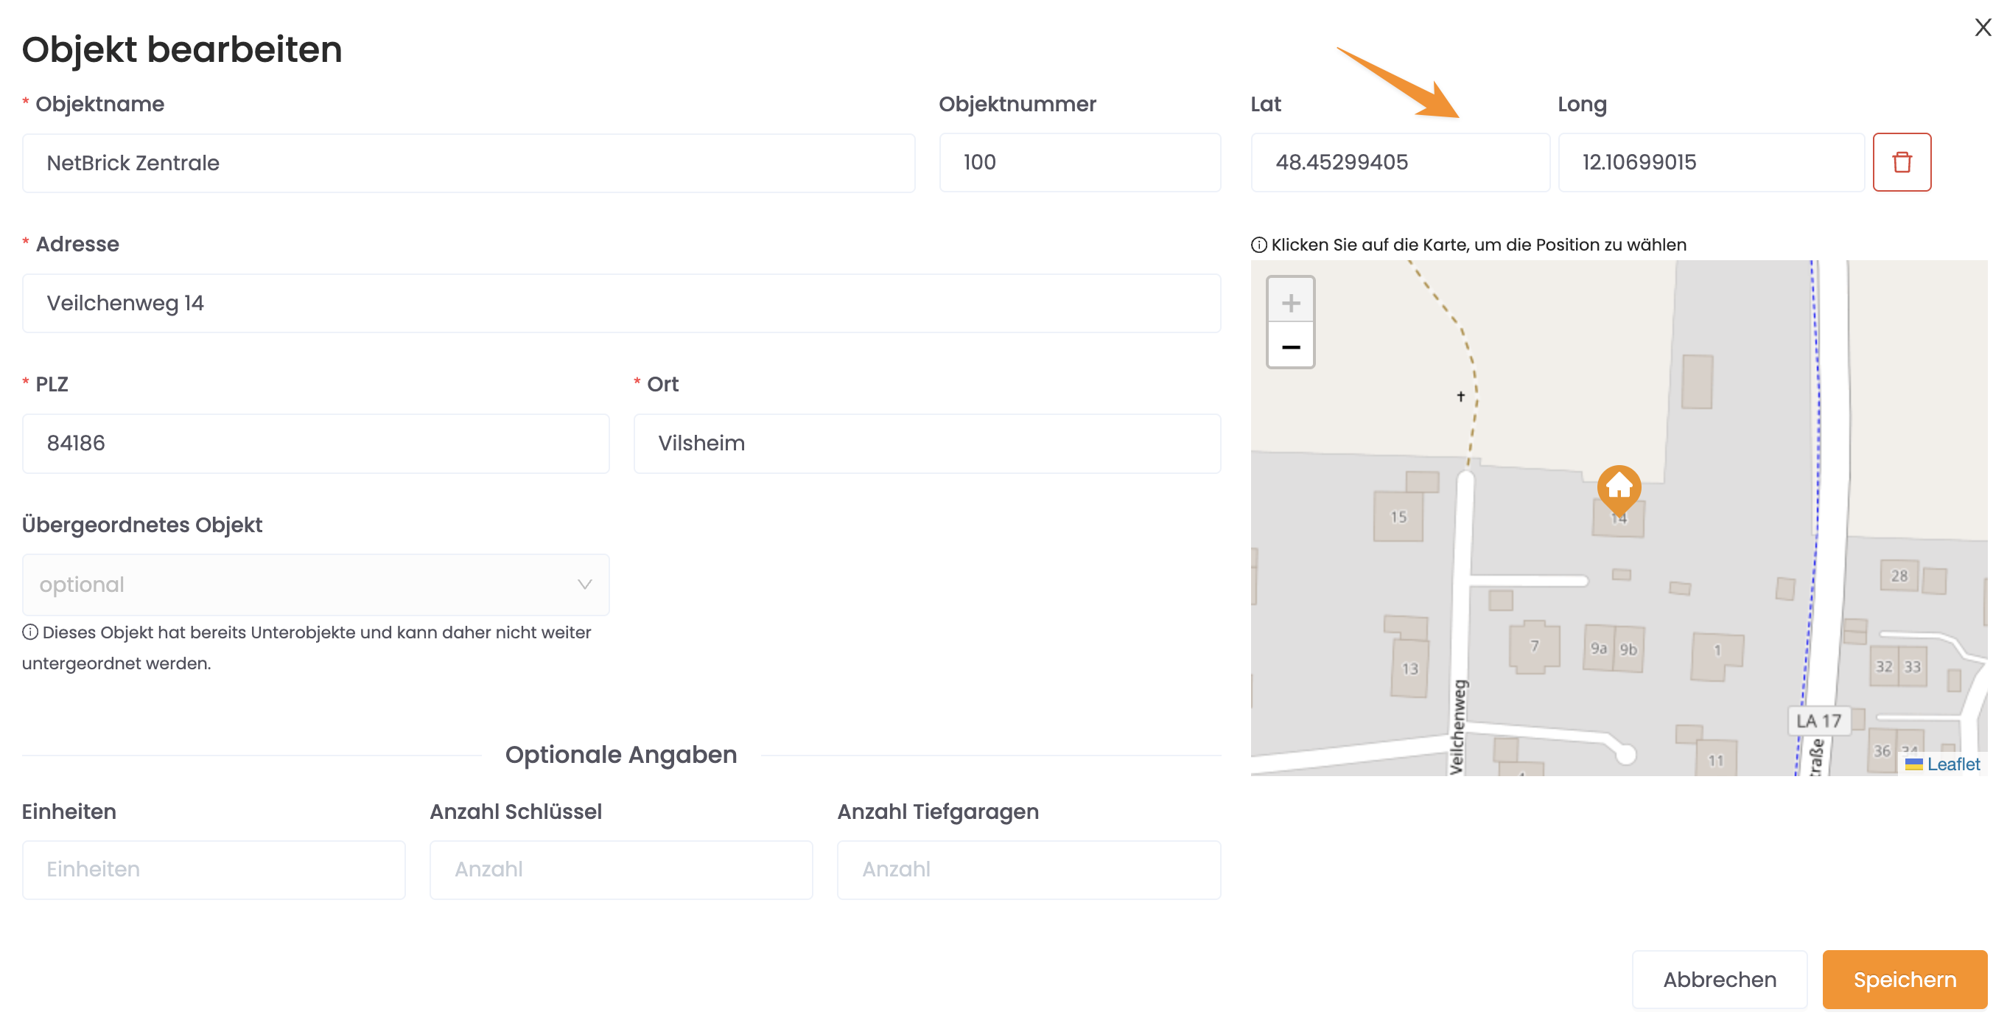
Task: Select the Anzahl Schlüssel input
Action: 621,869
